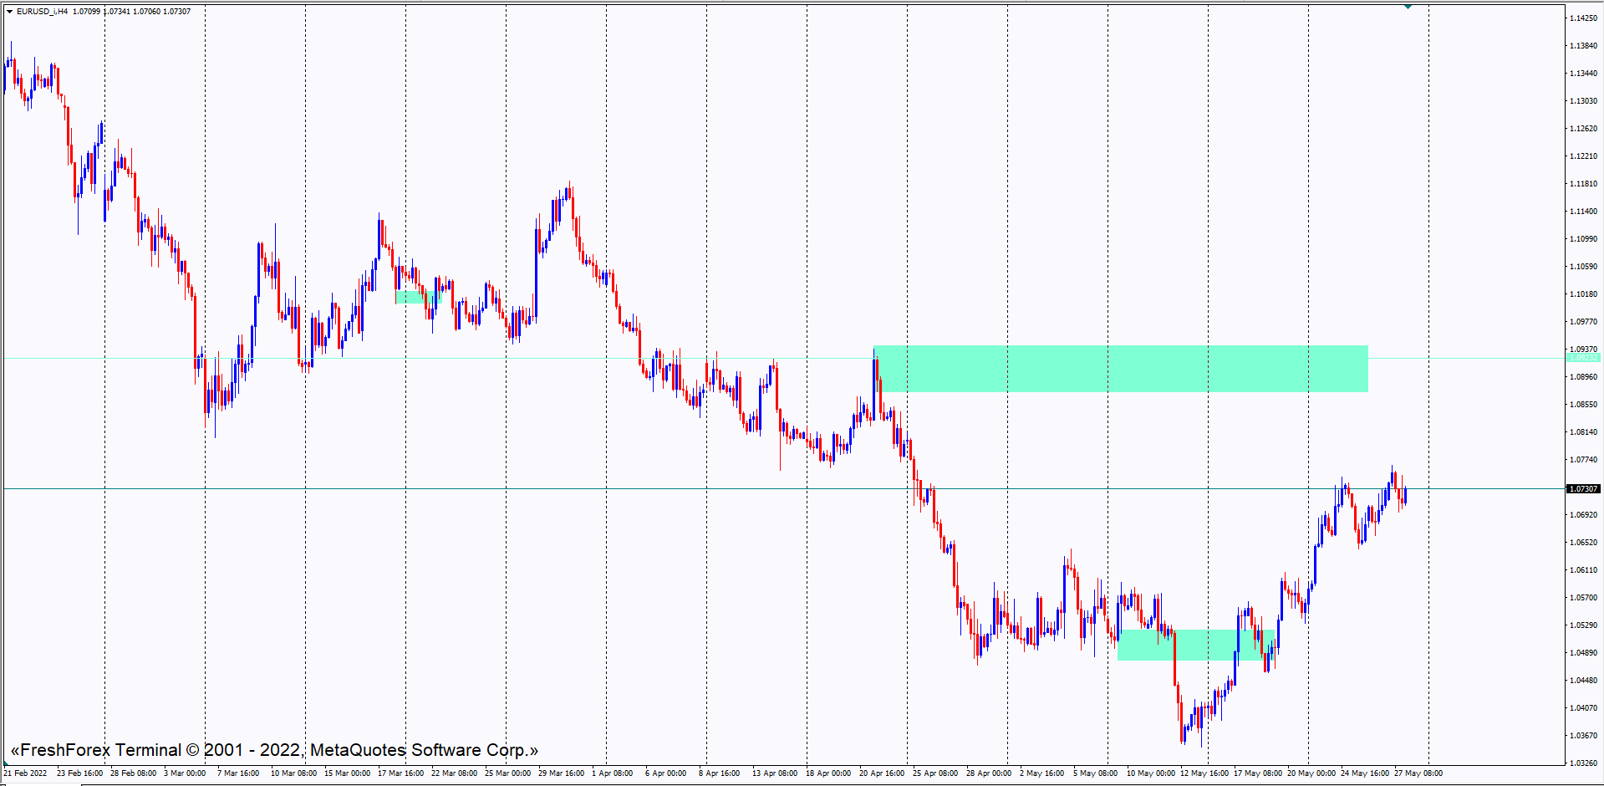1604x786 pixels.
Task: Click the green rectangle near May lows
Action: point(1195,645)
